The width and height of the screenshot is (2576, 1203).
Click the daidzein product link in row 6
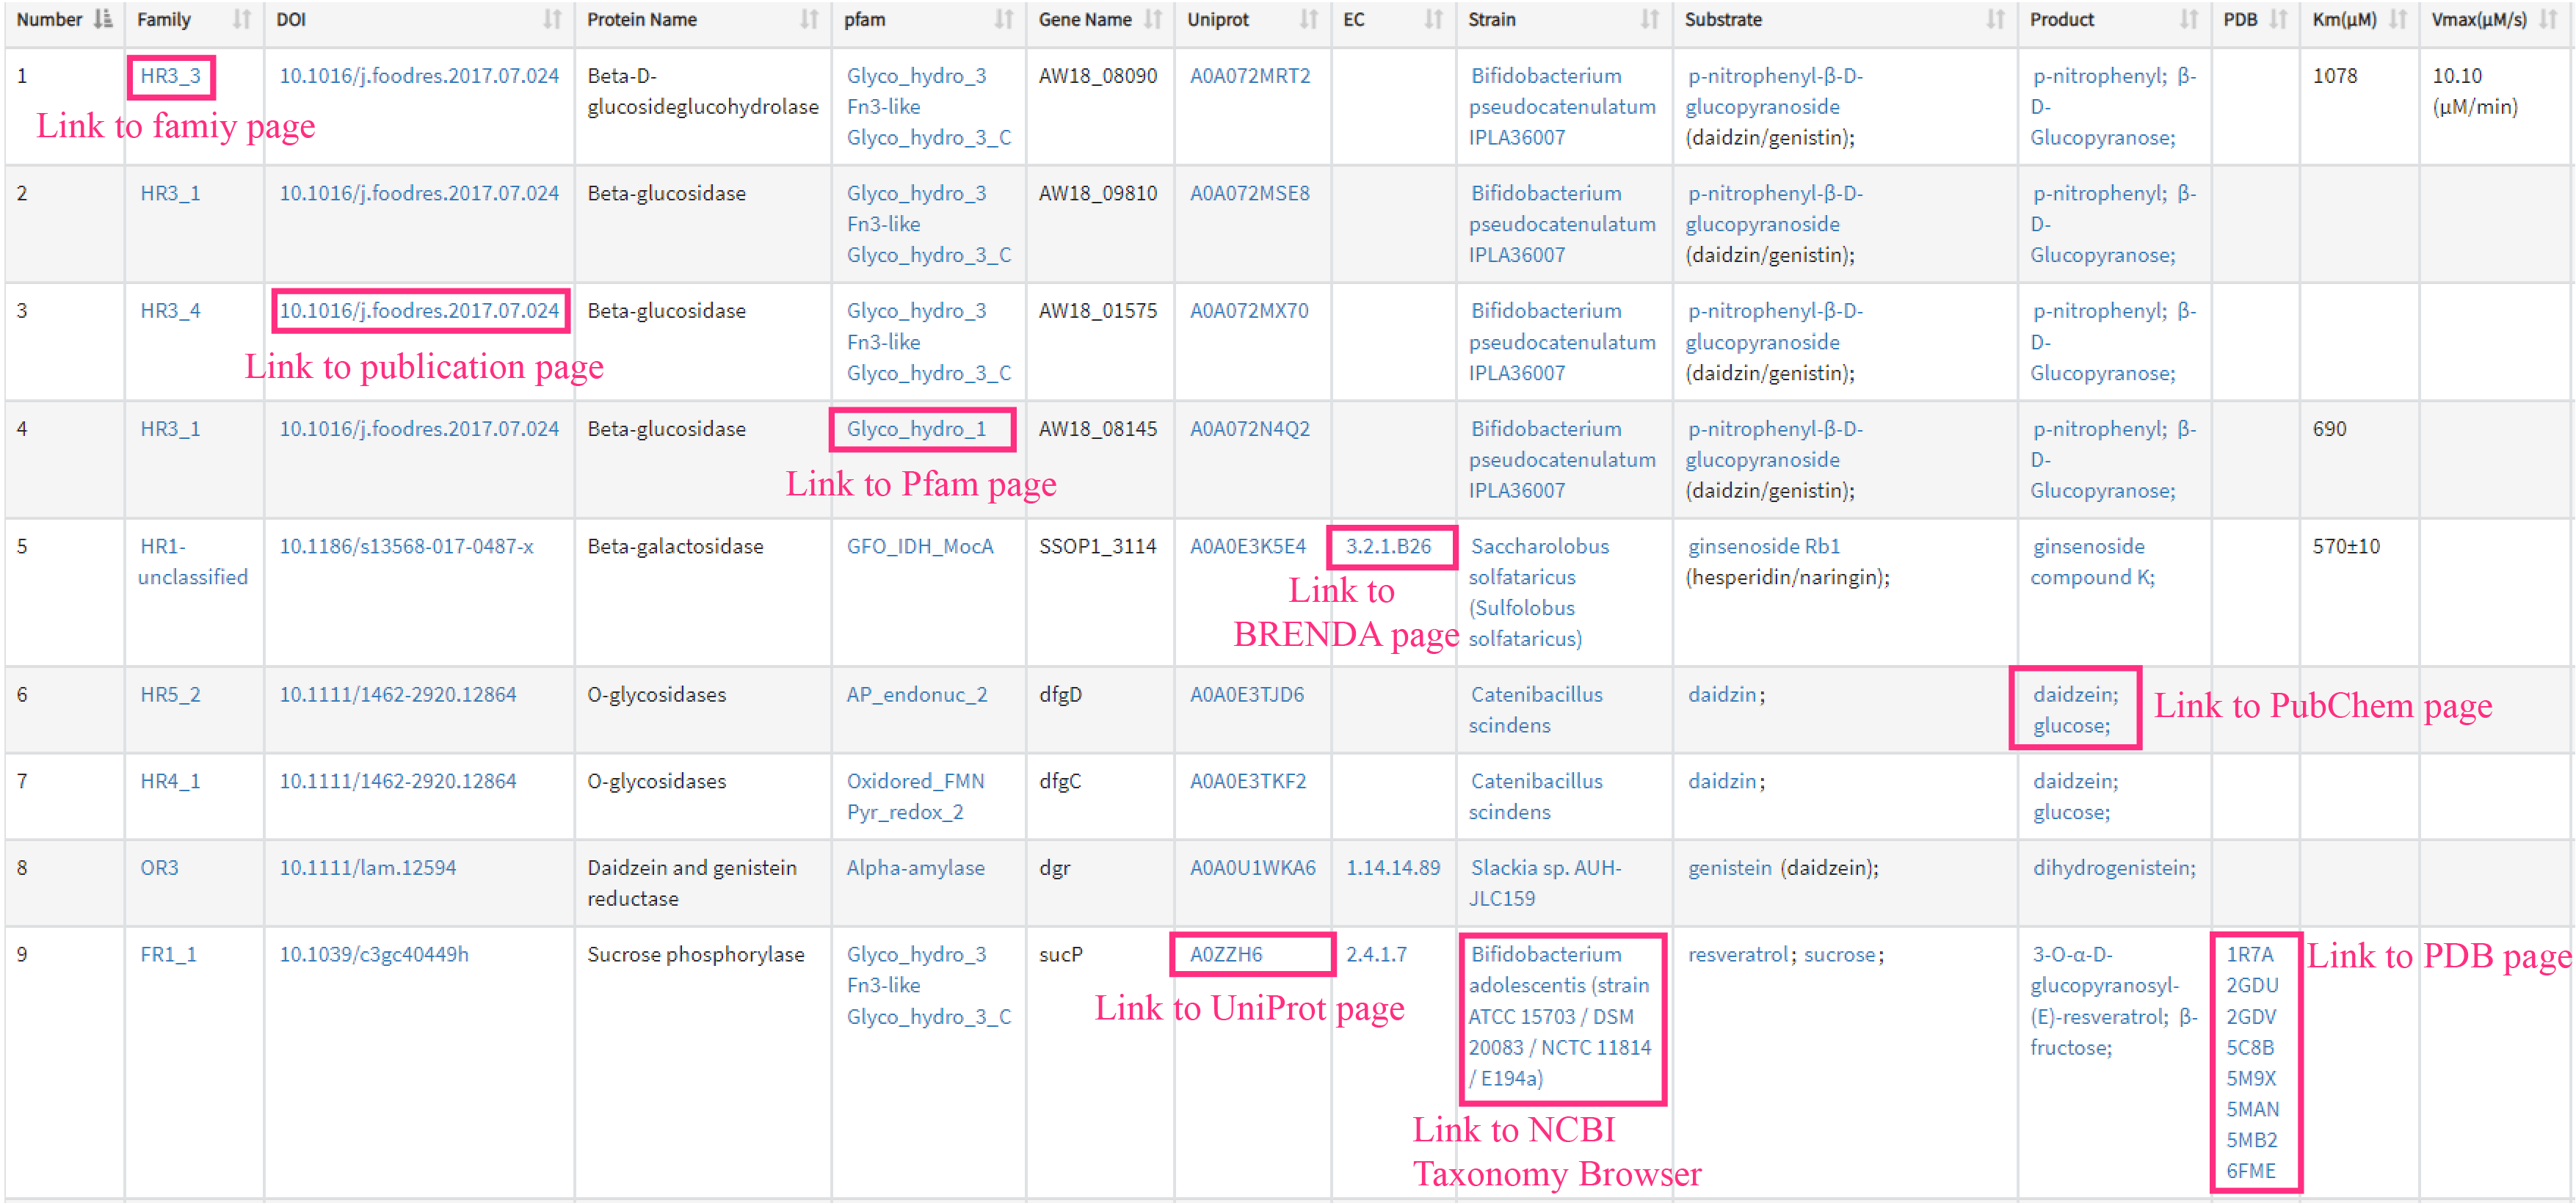pyautogui.click(x=2074, y=694)
